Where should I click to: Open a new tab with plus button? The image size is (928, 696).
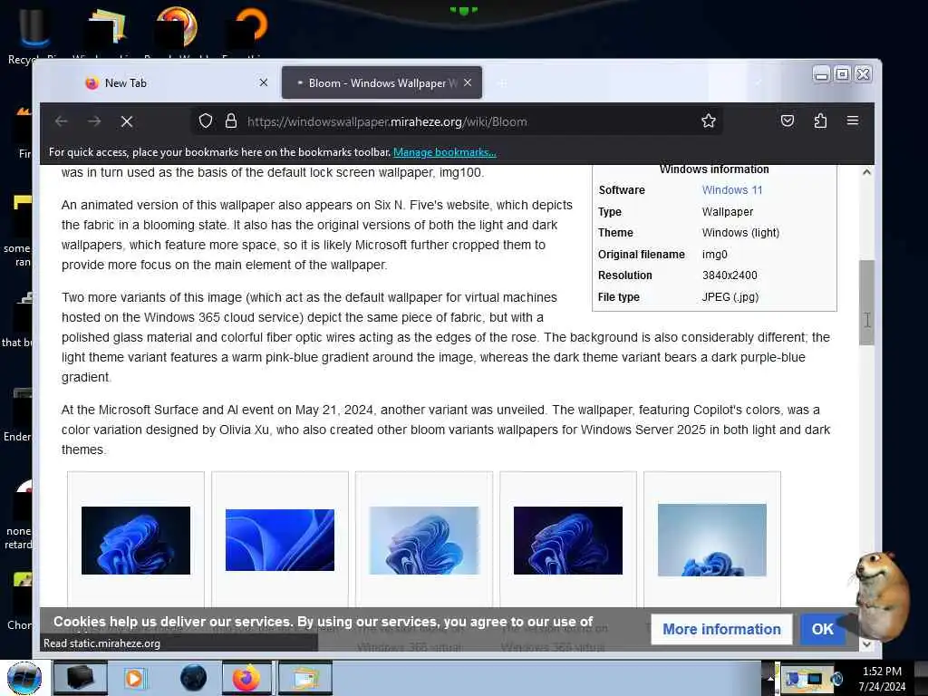[x=502, y=83]
